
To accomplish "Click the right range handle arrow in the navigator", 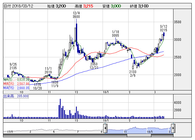I will tap(173, 128).
